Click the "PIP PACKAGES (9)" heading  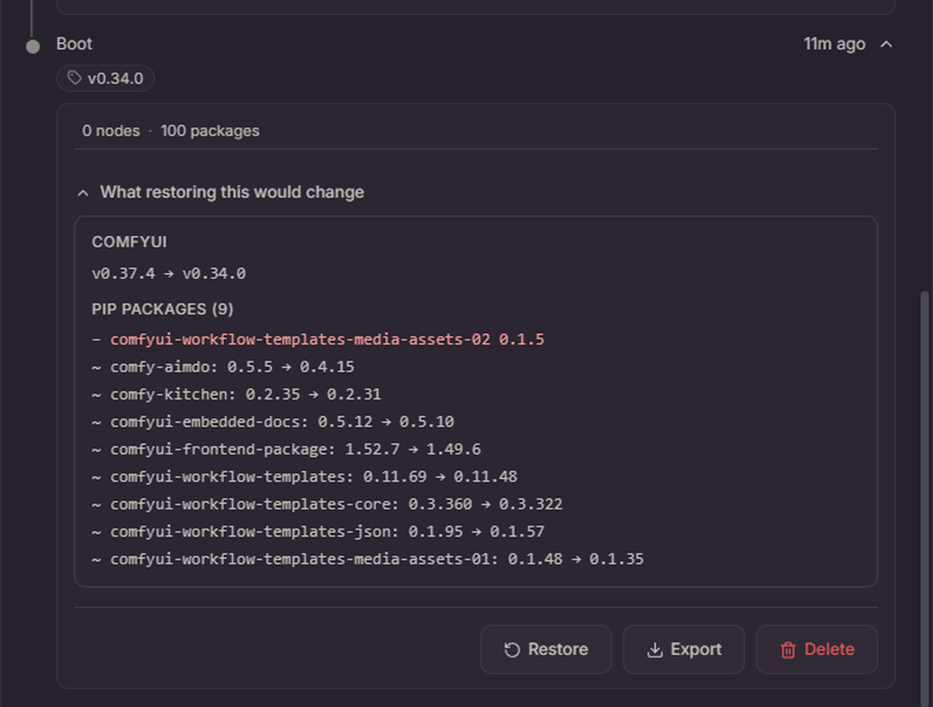click(162, 309)
